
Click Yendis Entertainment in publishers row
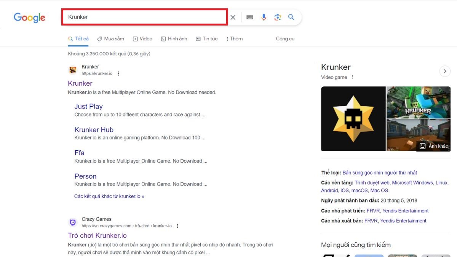[x=403, y=221]
